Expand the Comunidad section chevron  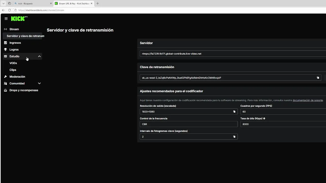[x=39, y=83]
